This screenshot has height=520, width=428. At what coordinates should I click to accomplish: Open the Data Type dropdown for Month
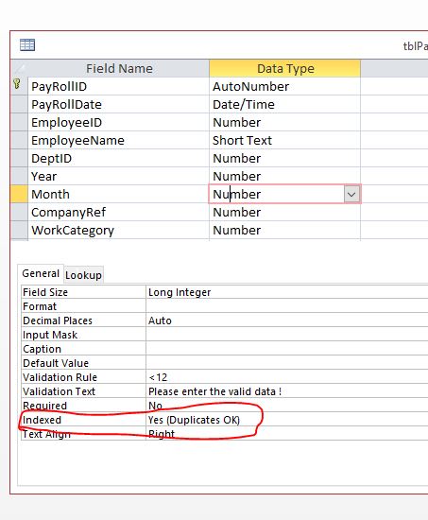point(351,194)
